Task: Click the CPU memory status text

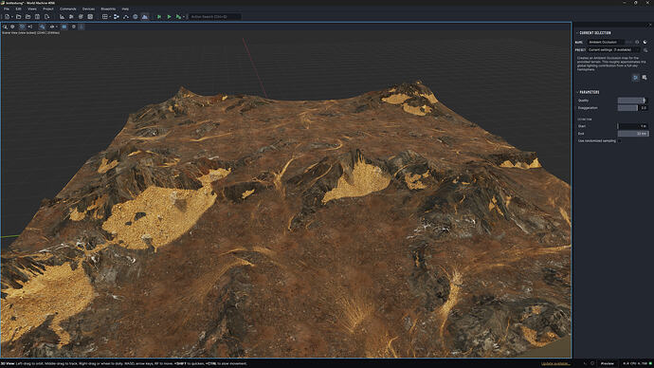Action: [x=635, y=363]
